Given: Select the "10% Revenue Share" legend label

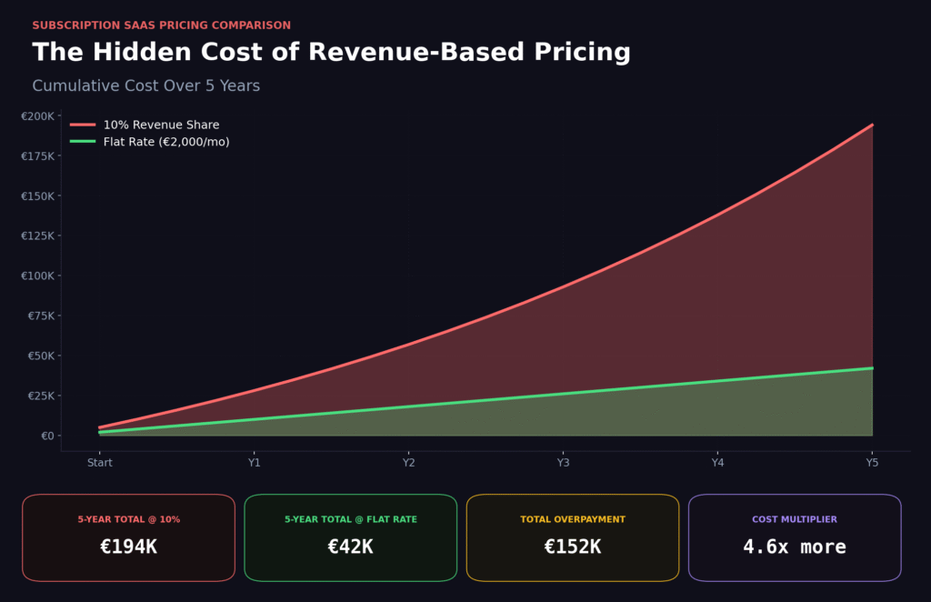Looking at the screenshot, I should pos(161,125).
